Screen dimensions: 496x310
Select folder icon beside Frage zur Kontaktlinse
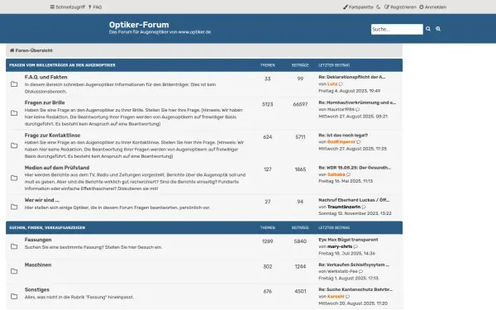[14, 145]
